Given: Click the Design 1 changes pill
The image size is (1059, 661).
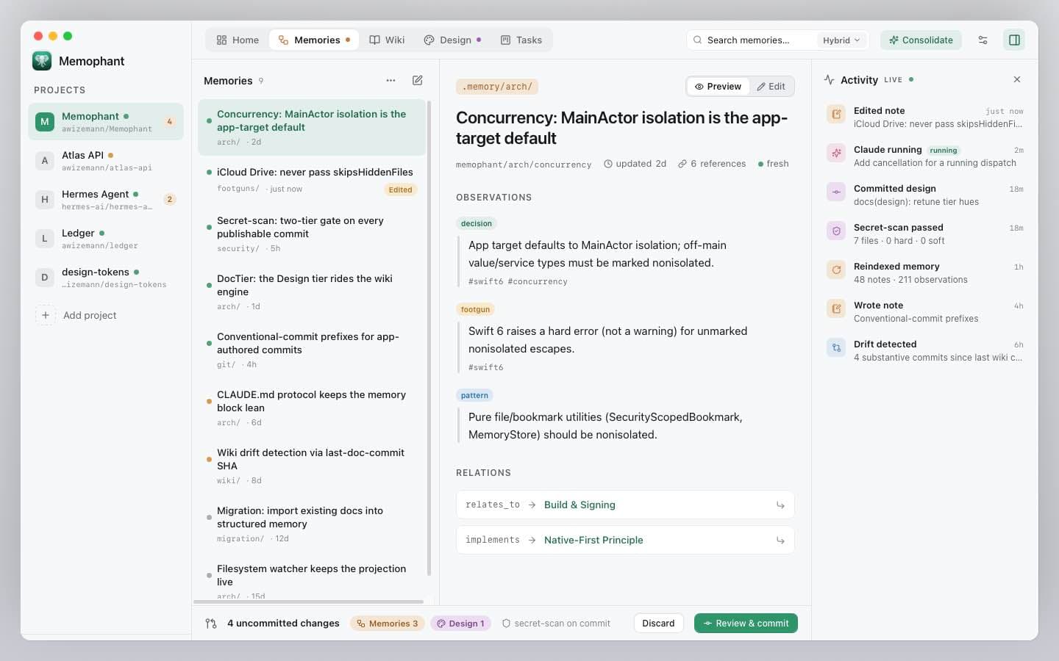Looking at the screenshot, I should coord(461,624).
